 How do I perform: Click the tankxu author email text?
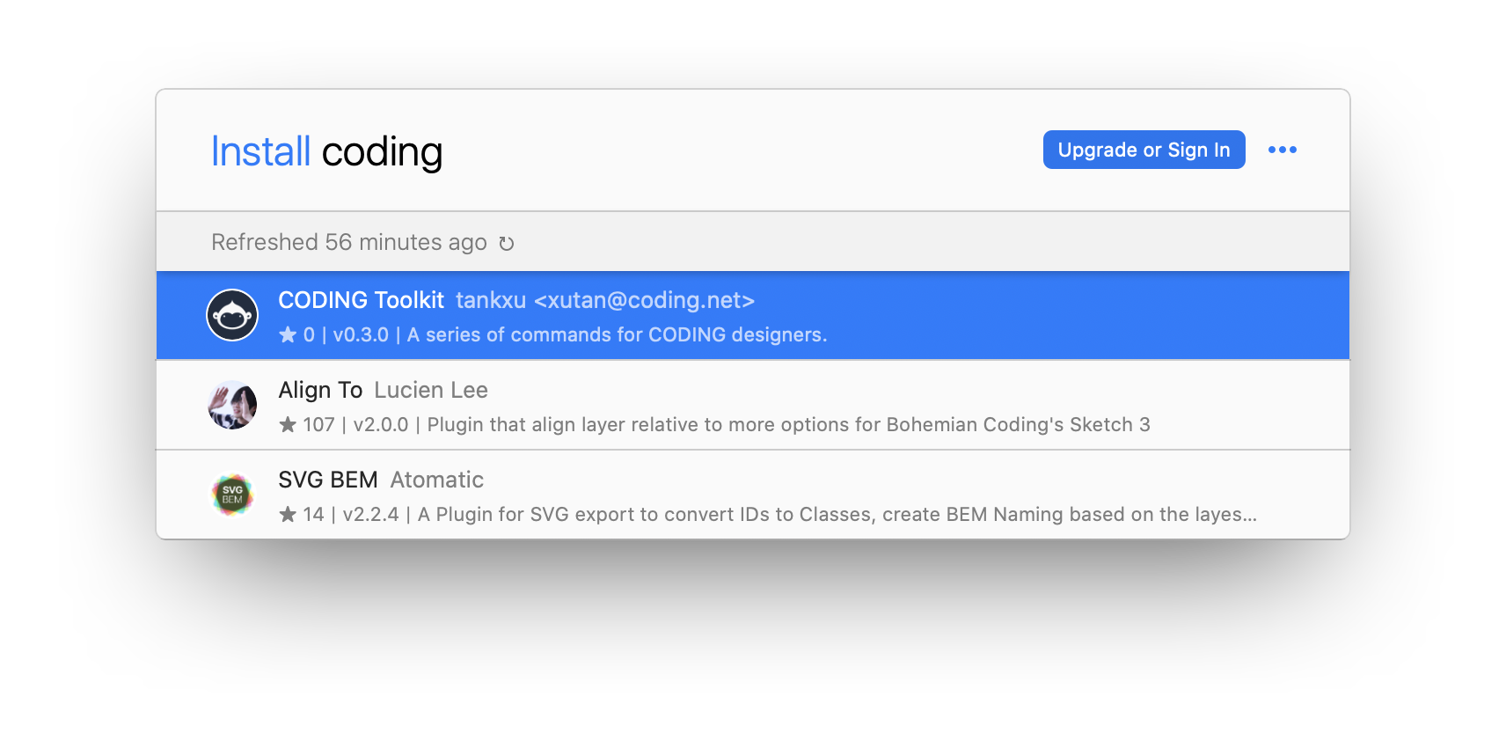605,300
